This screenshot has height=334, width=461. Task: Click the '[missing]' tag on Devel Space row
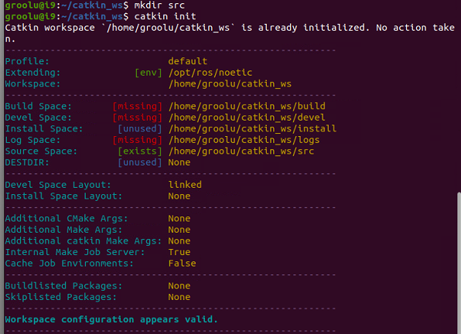click(137, 118)
